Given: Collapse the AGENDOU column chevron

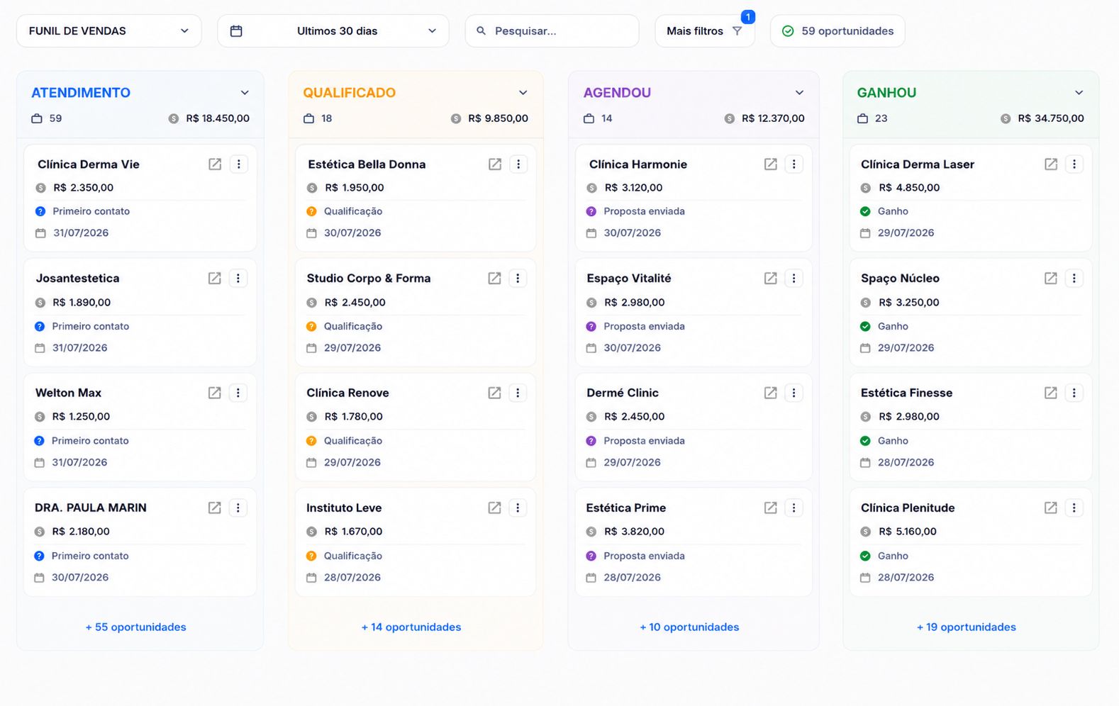Looking at the screenshot, I should [x=800, y=93].
